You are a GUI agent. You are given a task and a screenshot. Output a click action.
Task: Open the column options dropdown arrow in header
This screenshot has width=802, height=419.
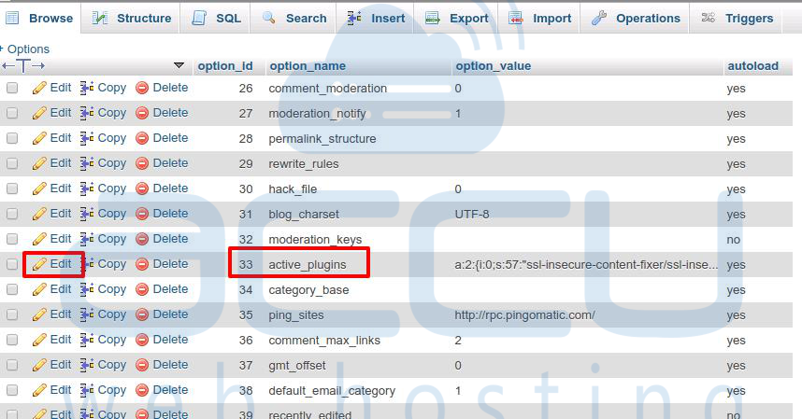179,66
